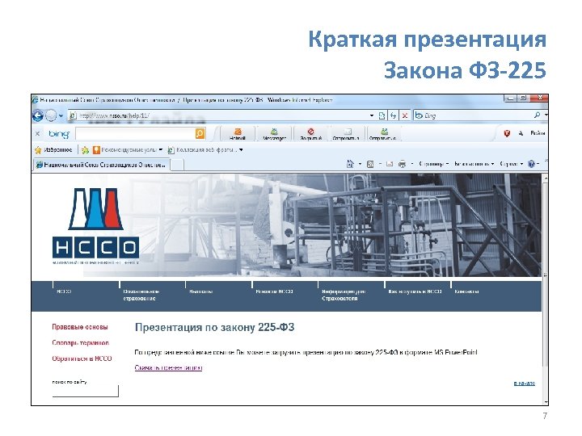Open Новости НССО in site navigation
The height and width of the screenshot is (436, 582).
coord(274,291)
